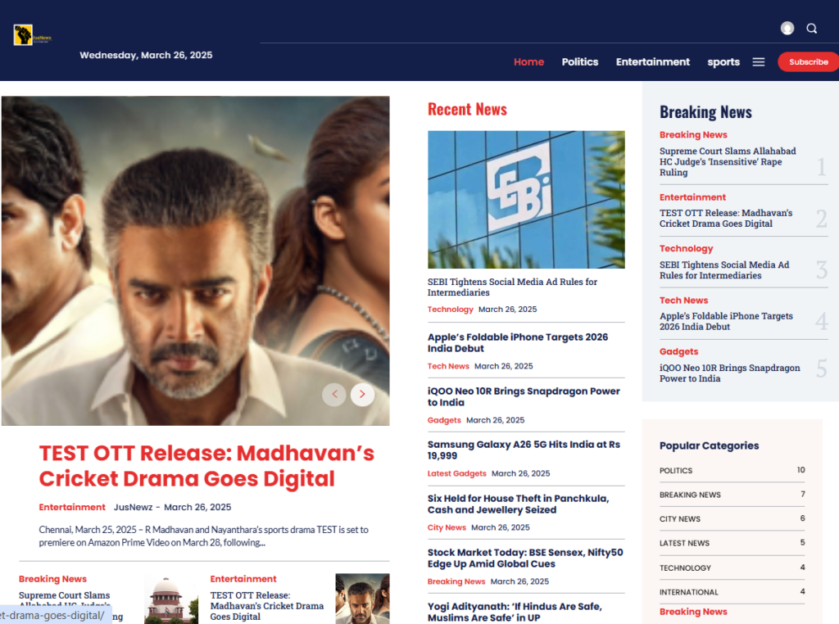Show previous slide with left arrow
Viewport: 839px width, 624px height.
tap(334, 395)
